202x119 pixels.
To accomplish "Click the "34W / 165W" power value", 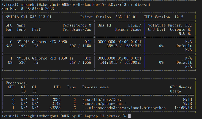I will pyautogui.click(x=80, y=62).
